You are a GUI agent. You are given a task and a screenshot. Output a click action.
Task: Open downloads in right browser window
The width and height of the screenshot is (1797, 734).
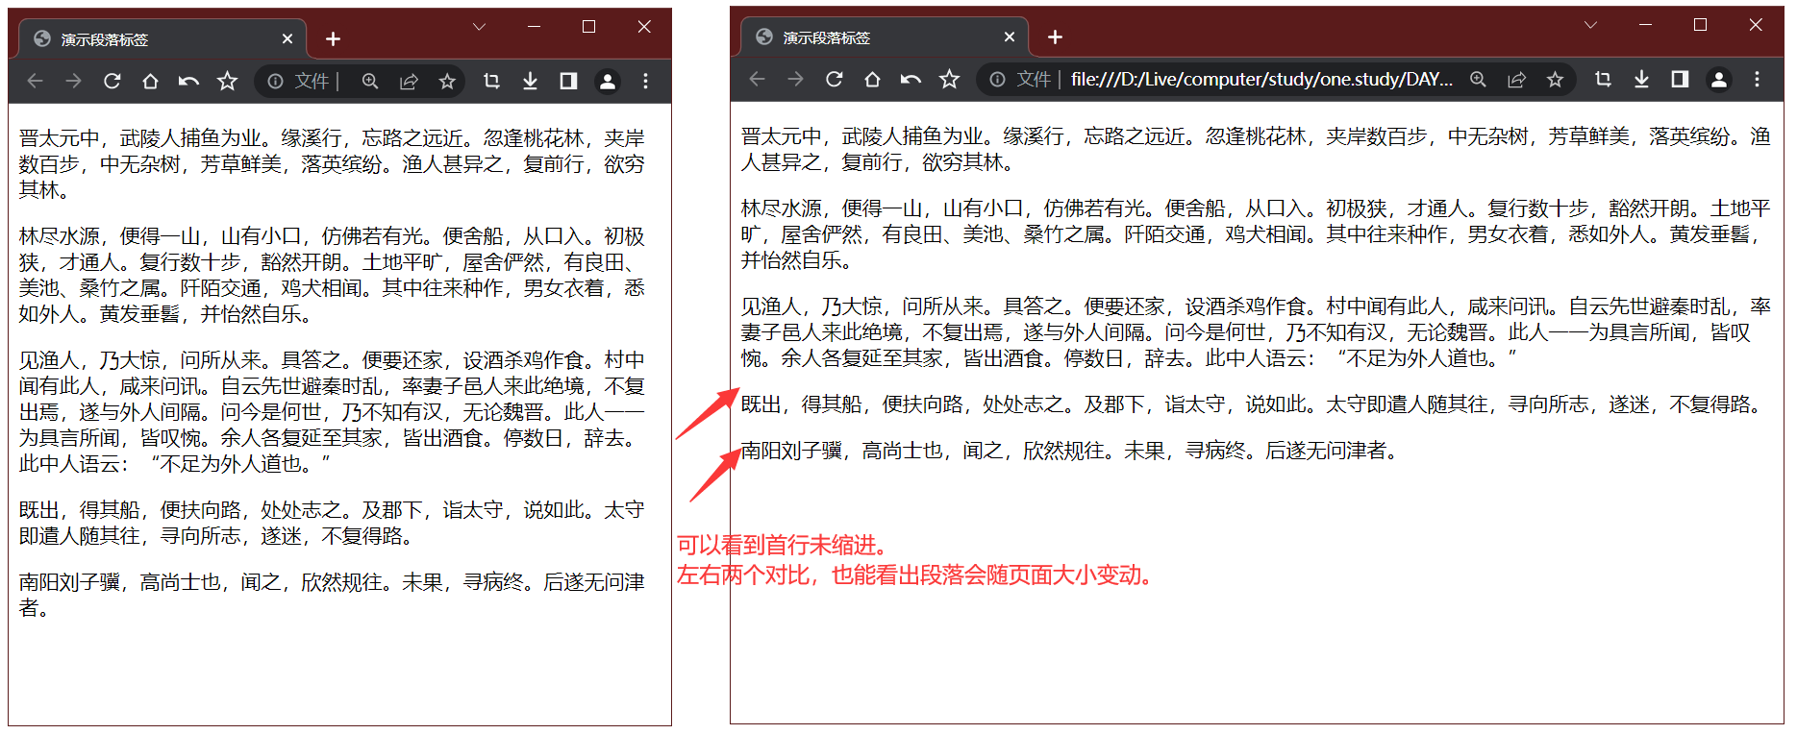click(1641, 80)
